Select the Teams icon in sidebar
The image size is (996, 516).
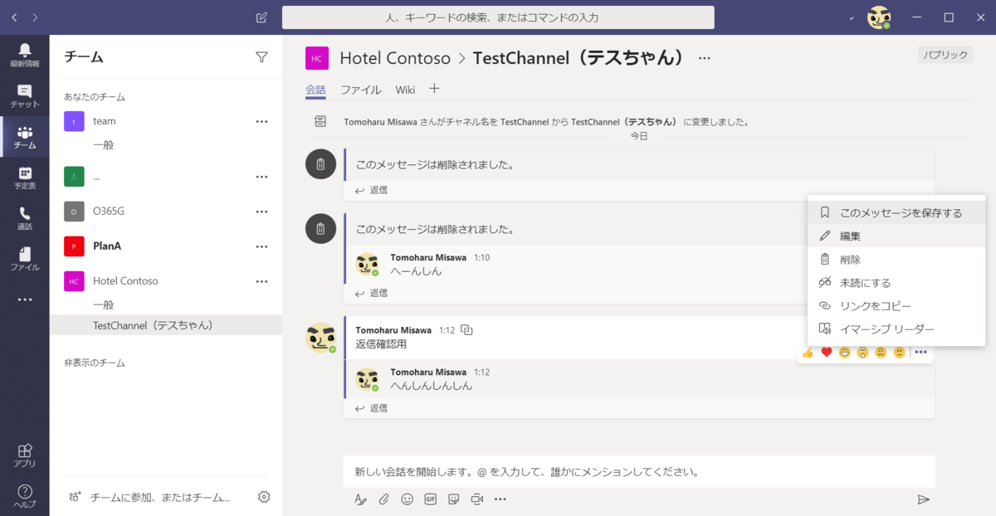click(x=25, y=137)
